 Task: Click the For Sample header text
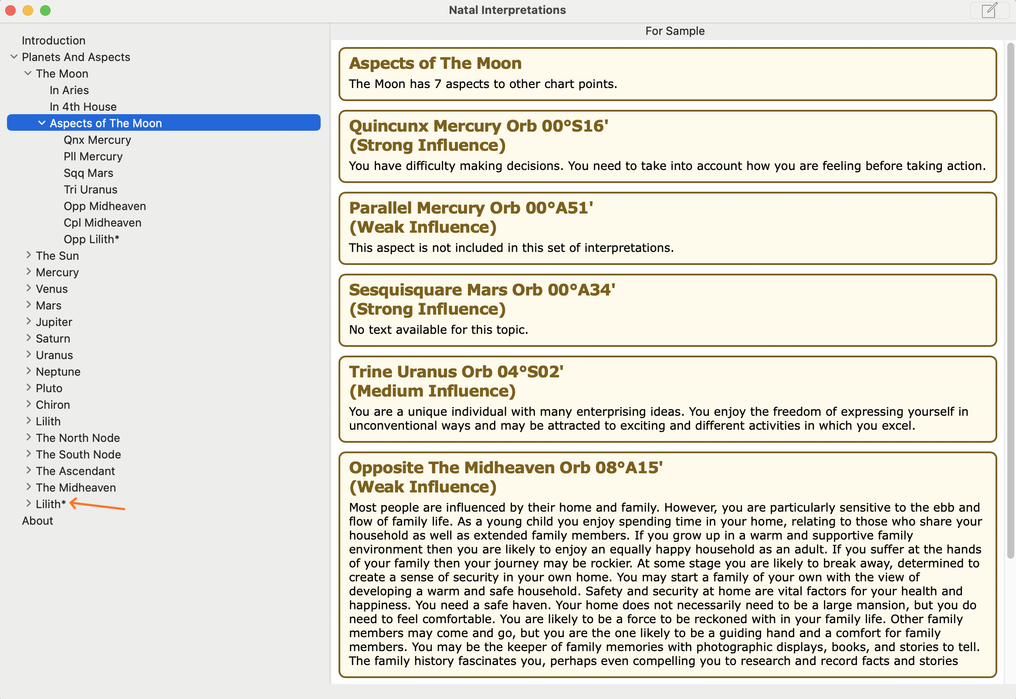click(674, 31)
